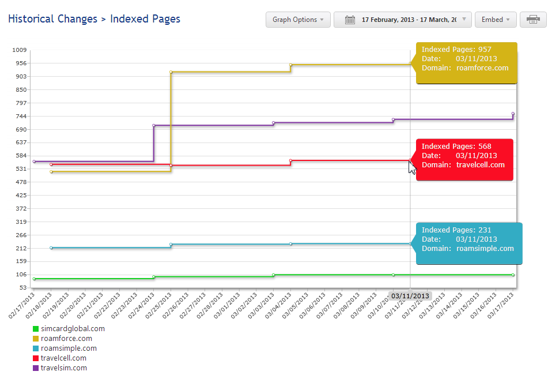Click the roamsimple.com 231 pages tooltip
This screenshot has height=375, width=548.
tap(467, 243)
